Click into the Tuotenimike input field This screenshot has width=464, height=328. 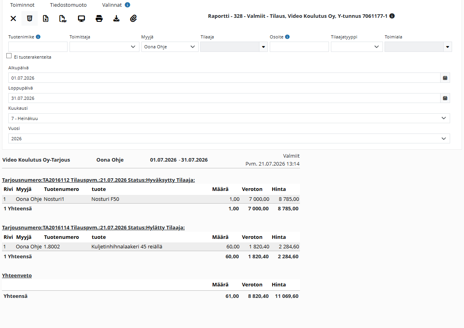point(38,47)
